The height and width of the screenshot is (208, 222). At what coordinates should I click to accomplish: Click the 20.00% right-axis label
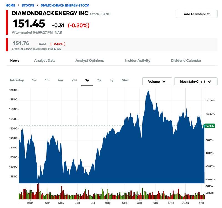pos(211,101)
